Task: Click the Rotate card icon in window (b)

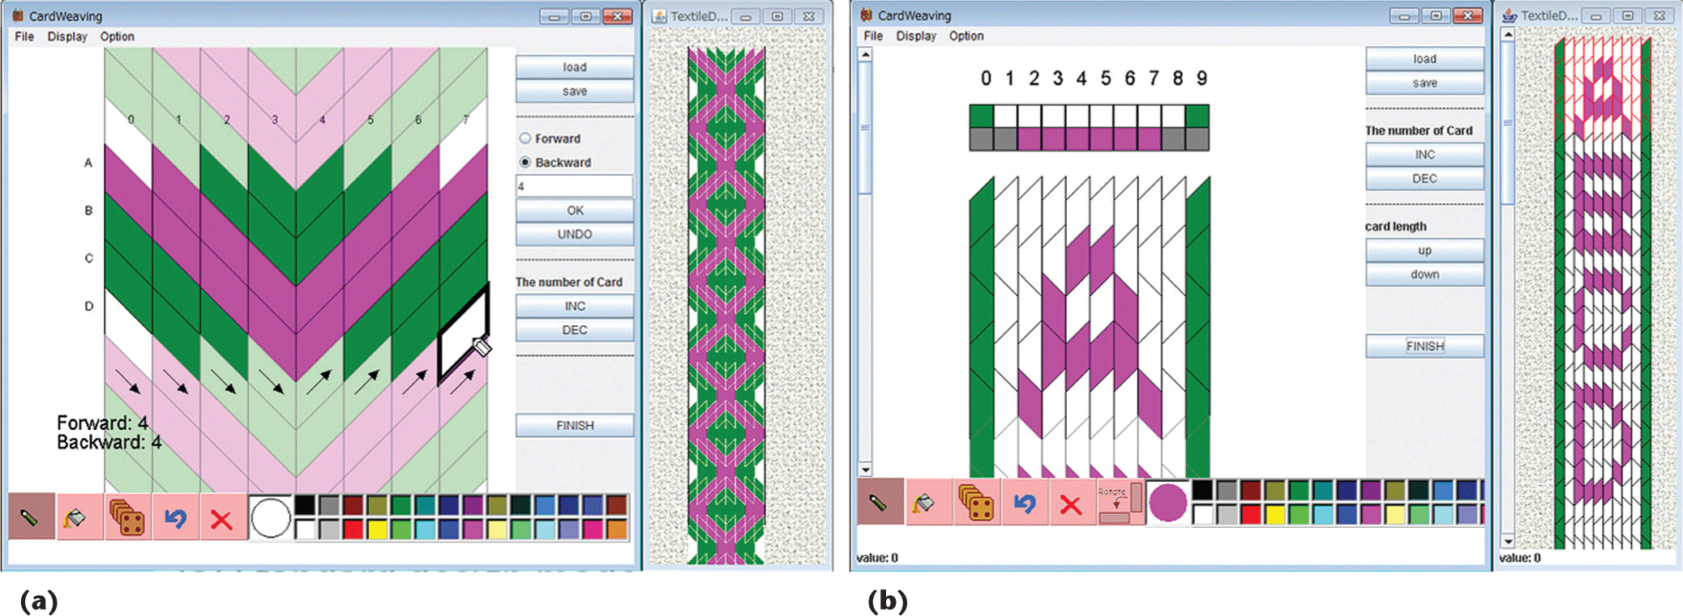Action: (1119, 503)
